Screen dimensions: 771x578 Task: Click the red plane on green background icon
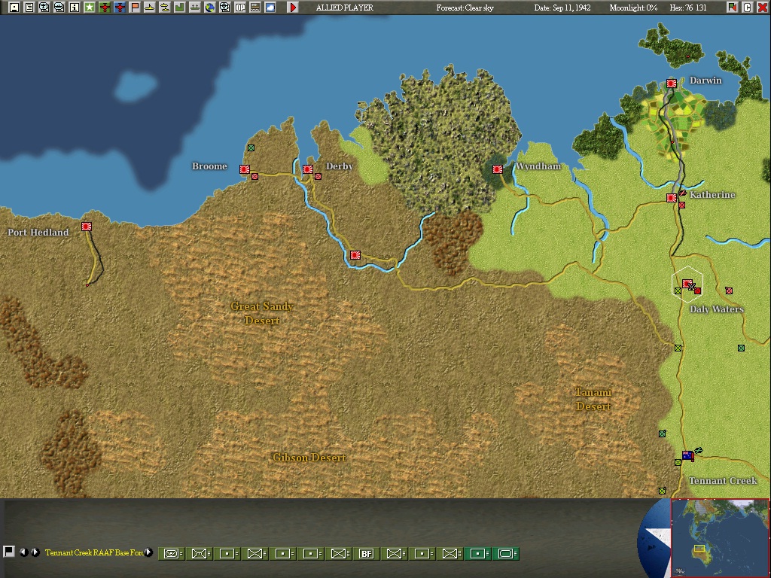tap(104, 8)
